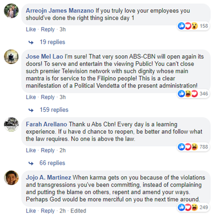Show the 66 replies under Farah's comment

tap(52, 163)
